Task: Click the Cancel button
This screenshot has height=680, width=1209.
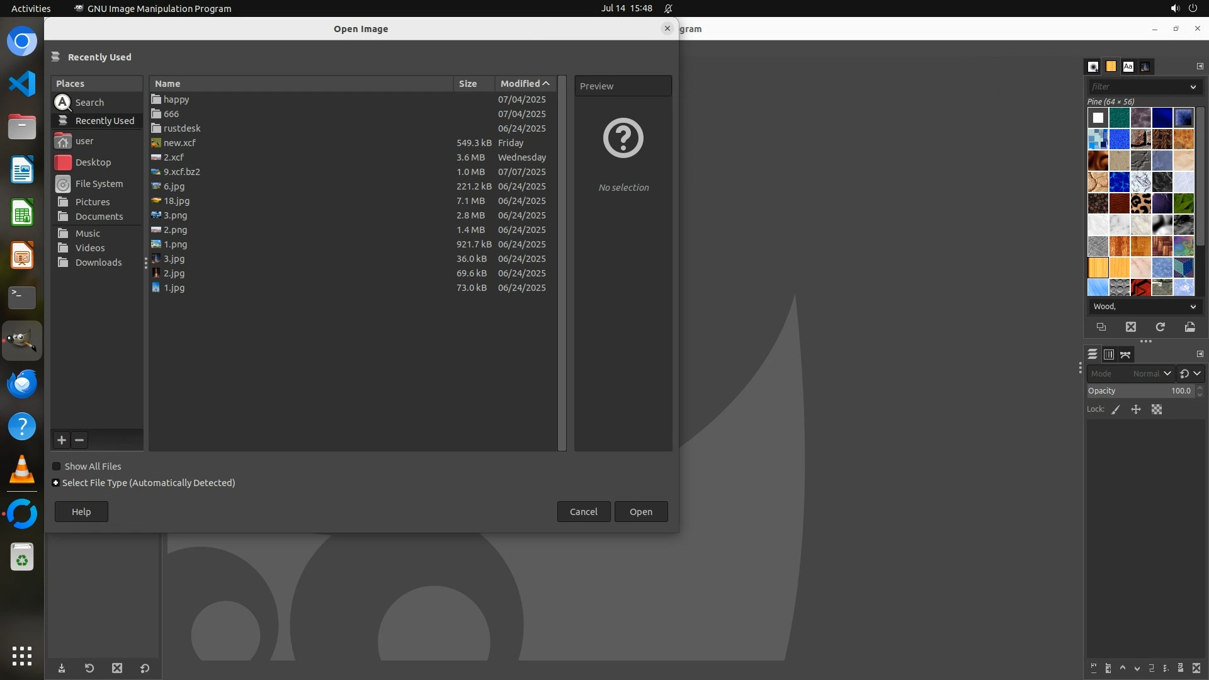Action: point(583,511)
